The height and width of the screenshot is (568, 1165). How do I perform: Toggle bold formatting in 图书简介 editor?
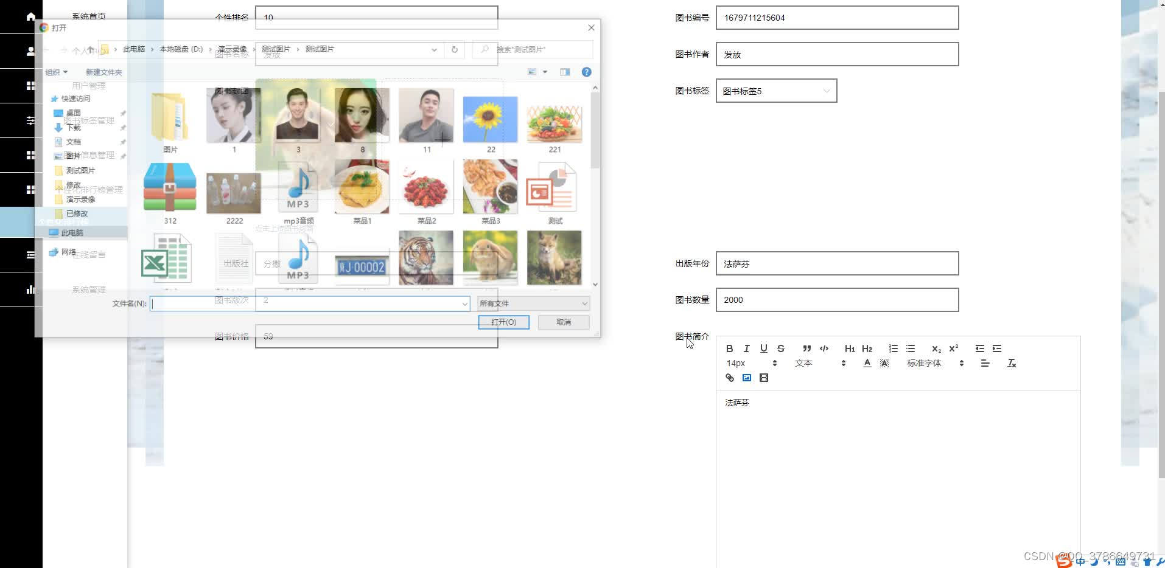[729, 348]
